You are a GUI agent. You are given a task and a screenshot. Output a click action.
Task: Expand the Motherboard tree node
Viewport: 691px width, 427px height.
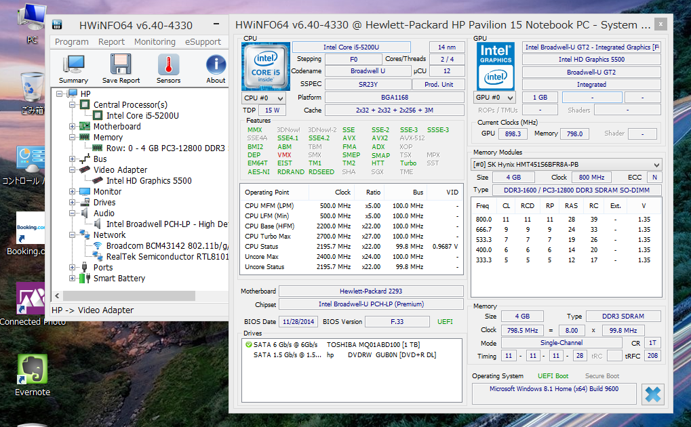(73, 127)
